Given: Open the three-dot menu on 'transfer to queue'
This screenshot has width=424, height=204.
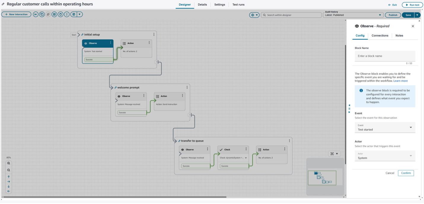Looking at the screenshot, I should (289, 141).
